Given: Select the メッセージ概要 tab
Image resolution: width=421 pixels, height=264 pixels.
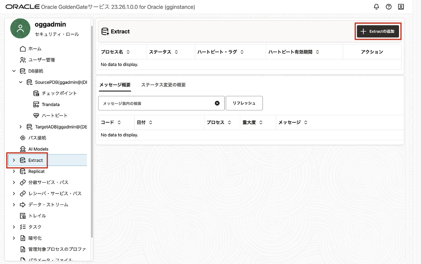Looking at the screenshot, I should click(114, 85).
